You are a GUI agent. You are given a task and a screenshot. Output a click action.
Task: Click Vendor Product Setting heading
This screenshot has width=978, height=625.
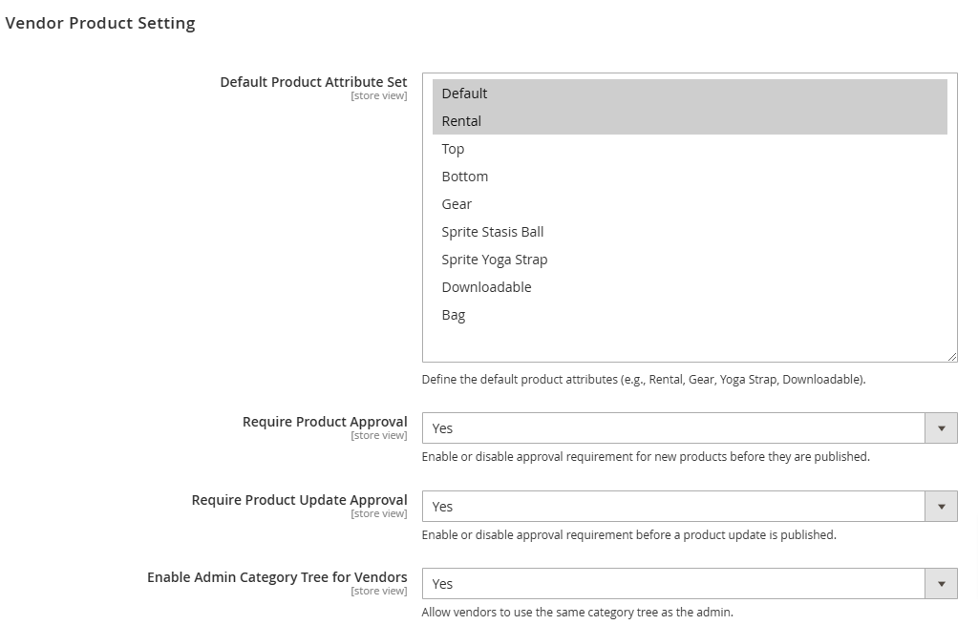tap(99, 23)
